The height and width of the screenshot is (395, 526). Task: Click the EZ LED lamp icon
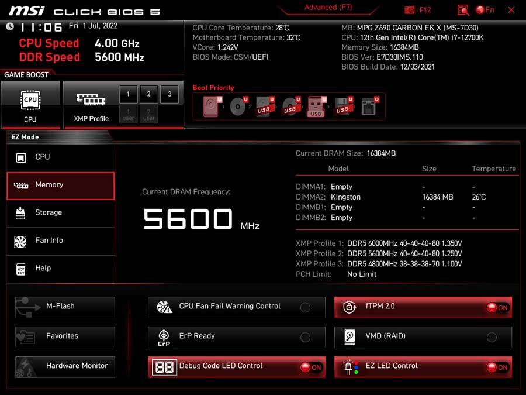click(351, 367)
